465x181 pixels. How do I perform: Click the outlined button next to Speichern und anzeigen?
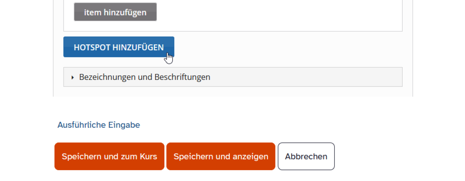(x=306, y=156)
